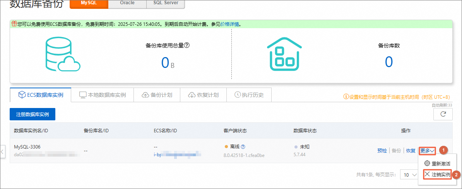Select the ECS数据库实例 tab
The width and height of the screenshot is (462, 189).
tap(41, 95)
